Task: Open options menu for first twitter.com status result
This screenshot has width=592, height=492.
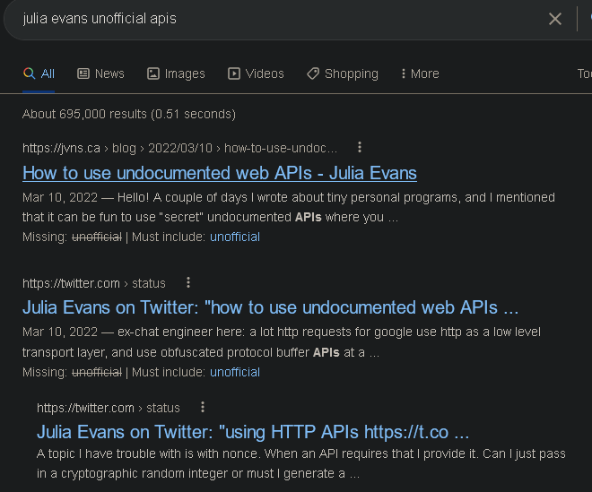Action: pos(188,282)
